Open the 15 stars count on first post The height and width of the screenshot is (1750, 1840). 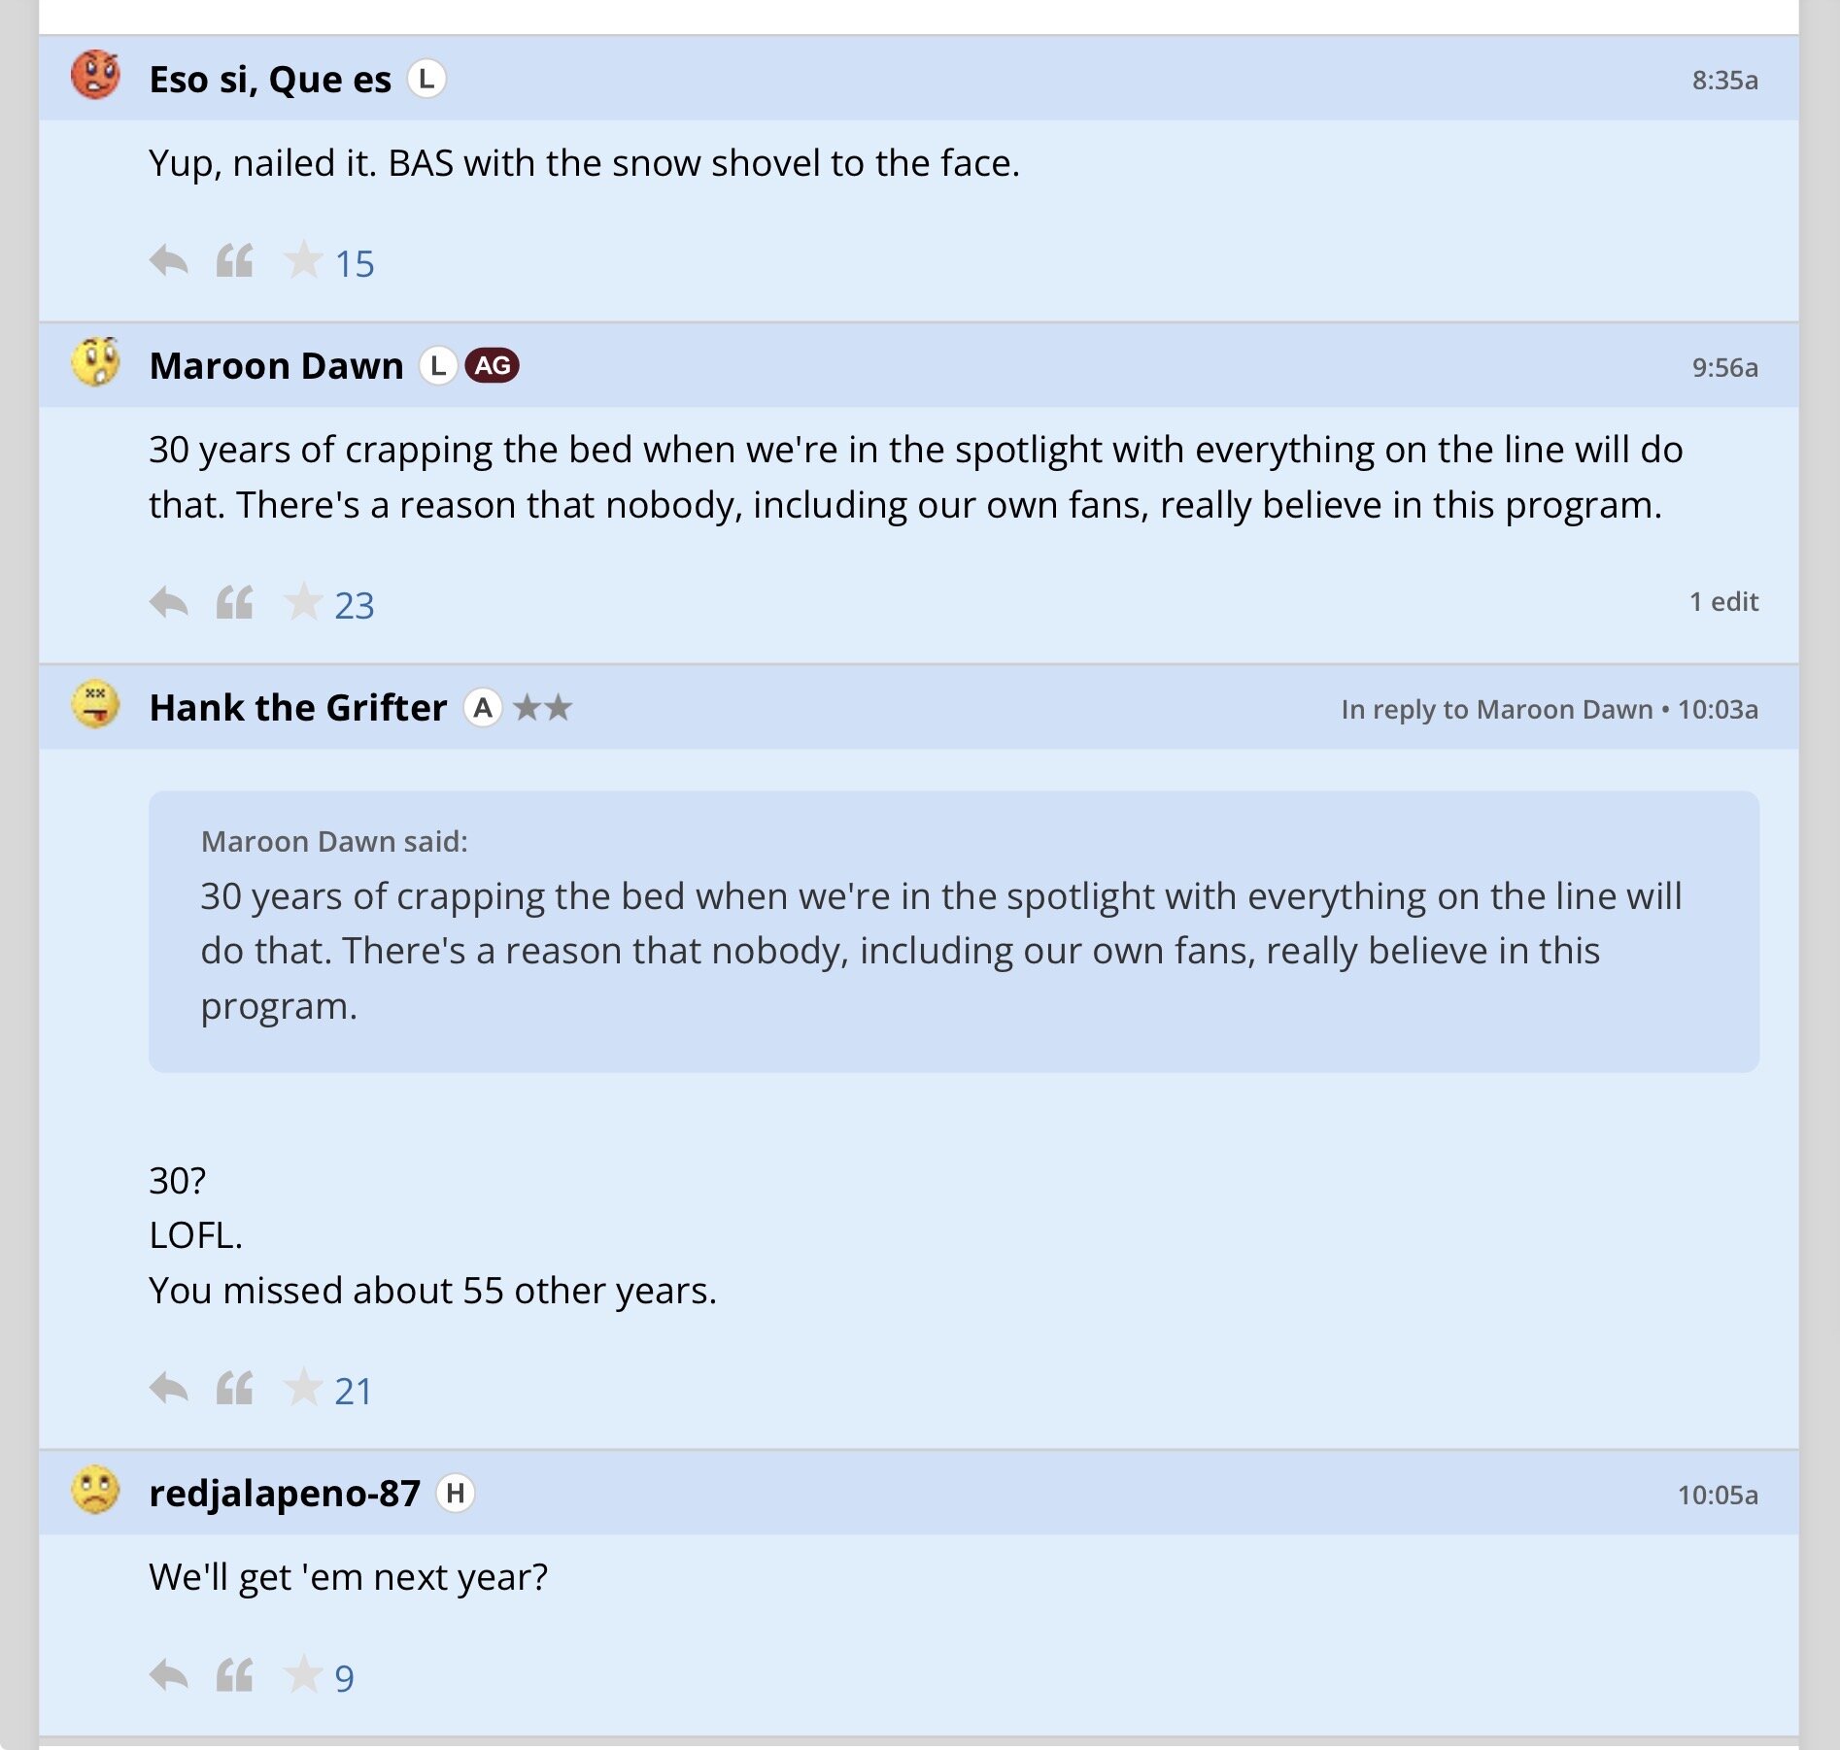[355, 264]
